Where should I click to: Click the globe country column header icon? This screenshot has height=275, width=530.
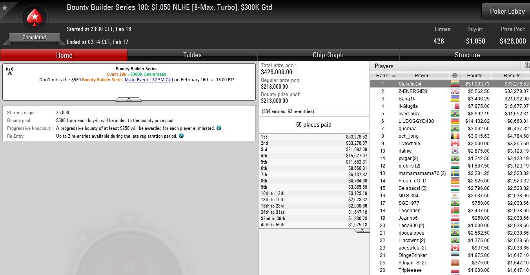click(x=455, y=75)
